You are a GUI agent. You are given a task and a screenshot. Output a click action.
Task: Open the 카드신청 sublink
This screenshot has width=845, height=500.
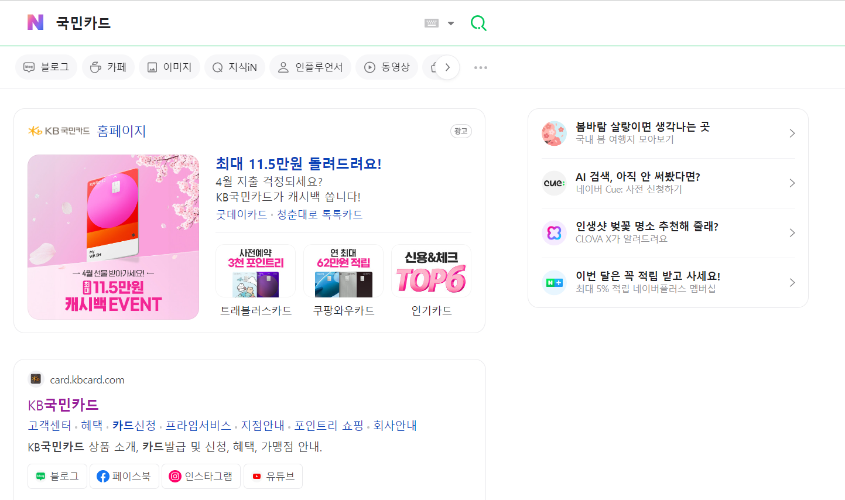point(134,426)
